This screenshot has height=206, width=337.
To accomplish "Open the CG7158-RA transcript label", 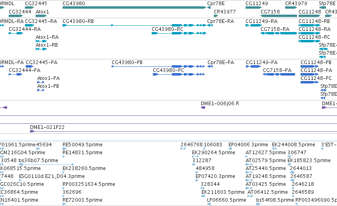I will point(275,29).
